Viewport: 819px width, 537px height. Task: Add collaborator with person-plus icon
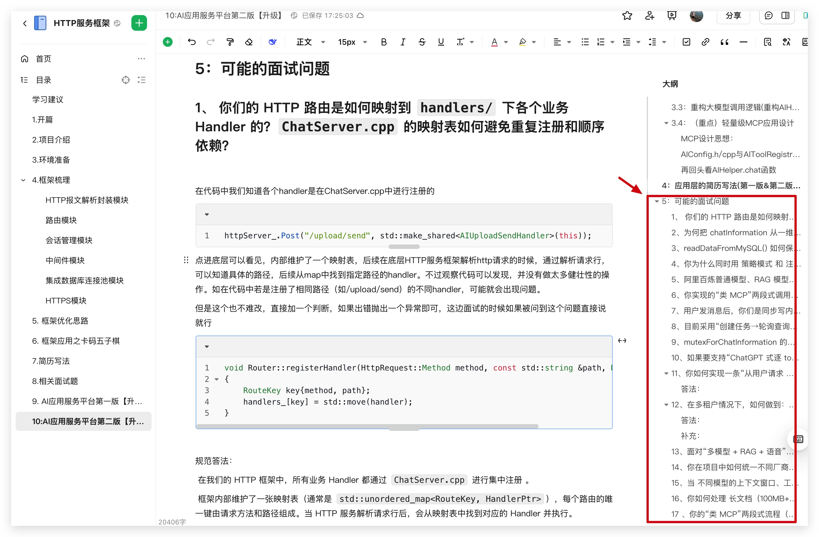pos(649,15)
